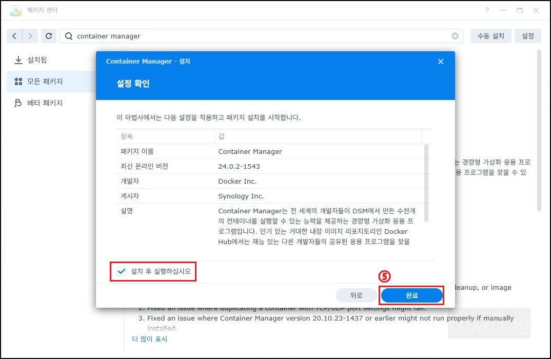Screen dimensions: 551x359
Task: Click the 뒤로 (Back) button
Action: (357, 295)
